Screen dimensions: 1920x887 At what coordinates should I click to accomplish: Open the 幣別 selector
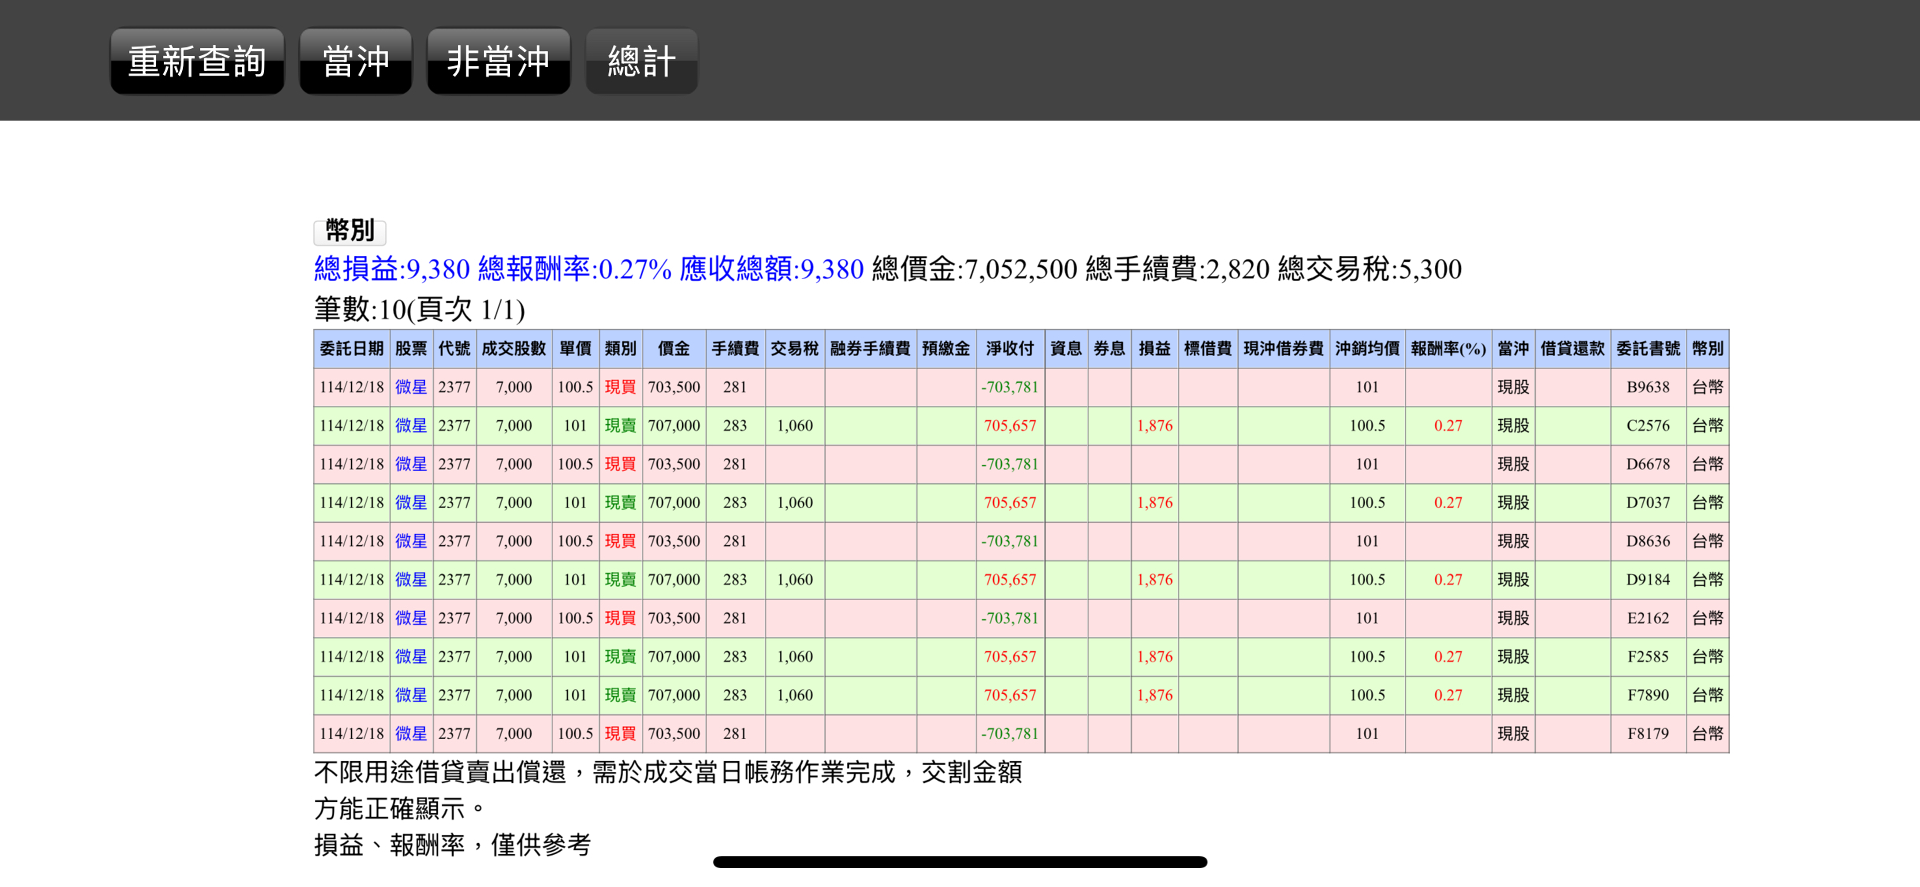[x=350, y=231]
